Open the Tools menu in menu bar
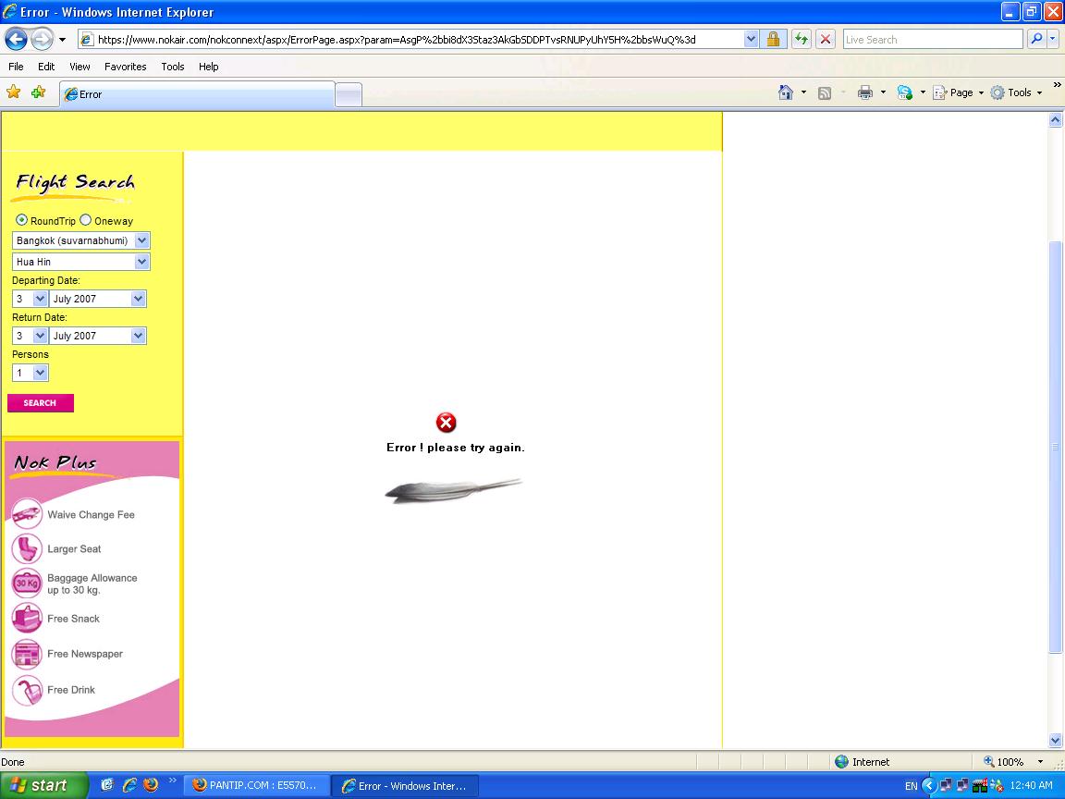This screenshot has width=1065, height=799. pos(173,67)
